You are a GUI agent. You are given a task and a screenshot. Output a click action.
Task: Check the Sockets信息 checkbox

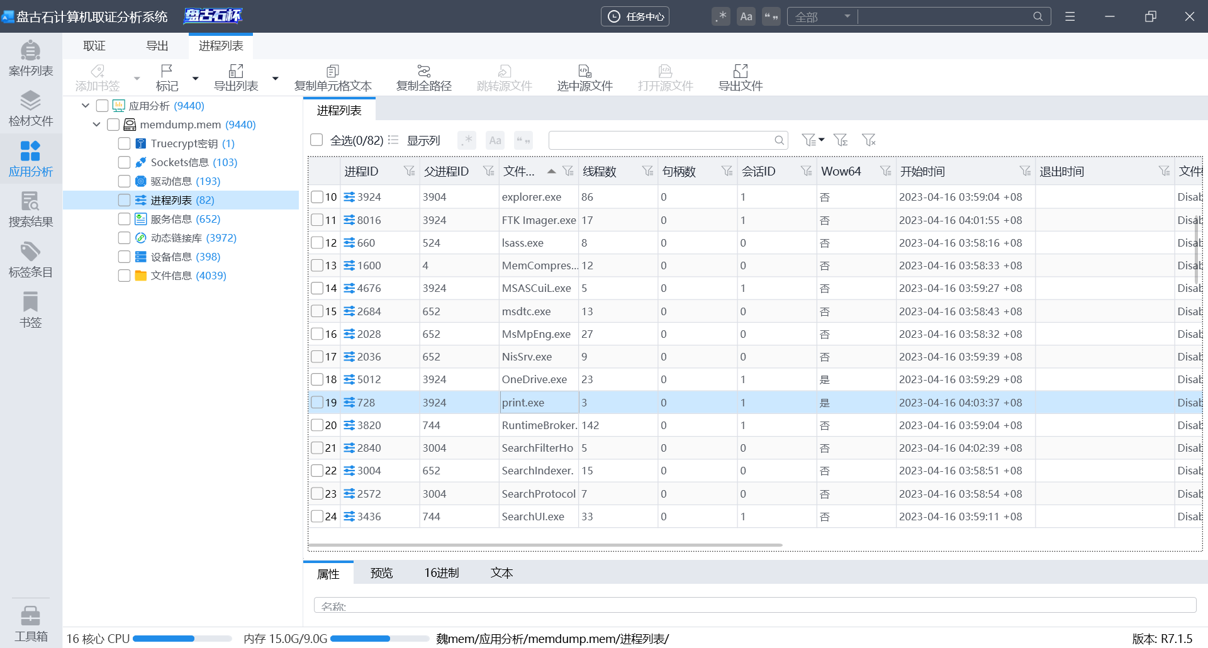125,162
